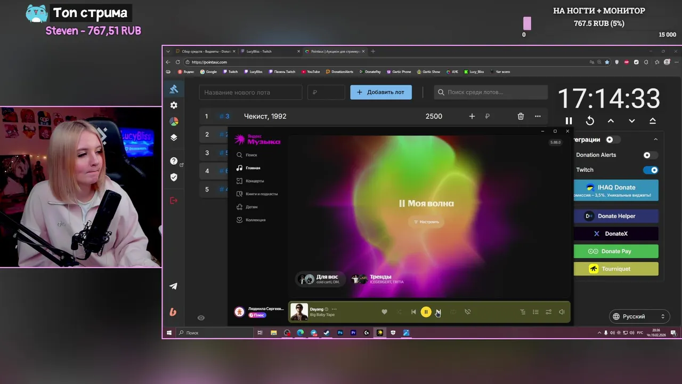
Task: Toggle repeat in Yandex Music player
Action: (453, 312)
